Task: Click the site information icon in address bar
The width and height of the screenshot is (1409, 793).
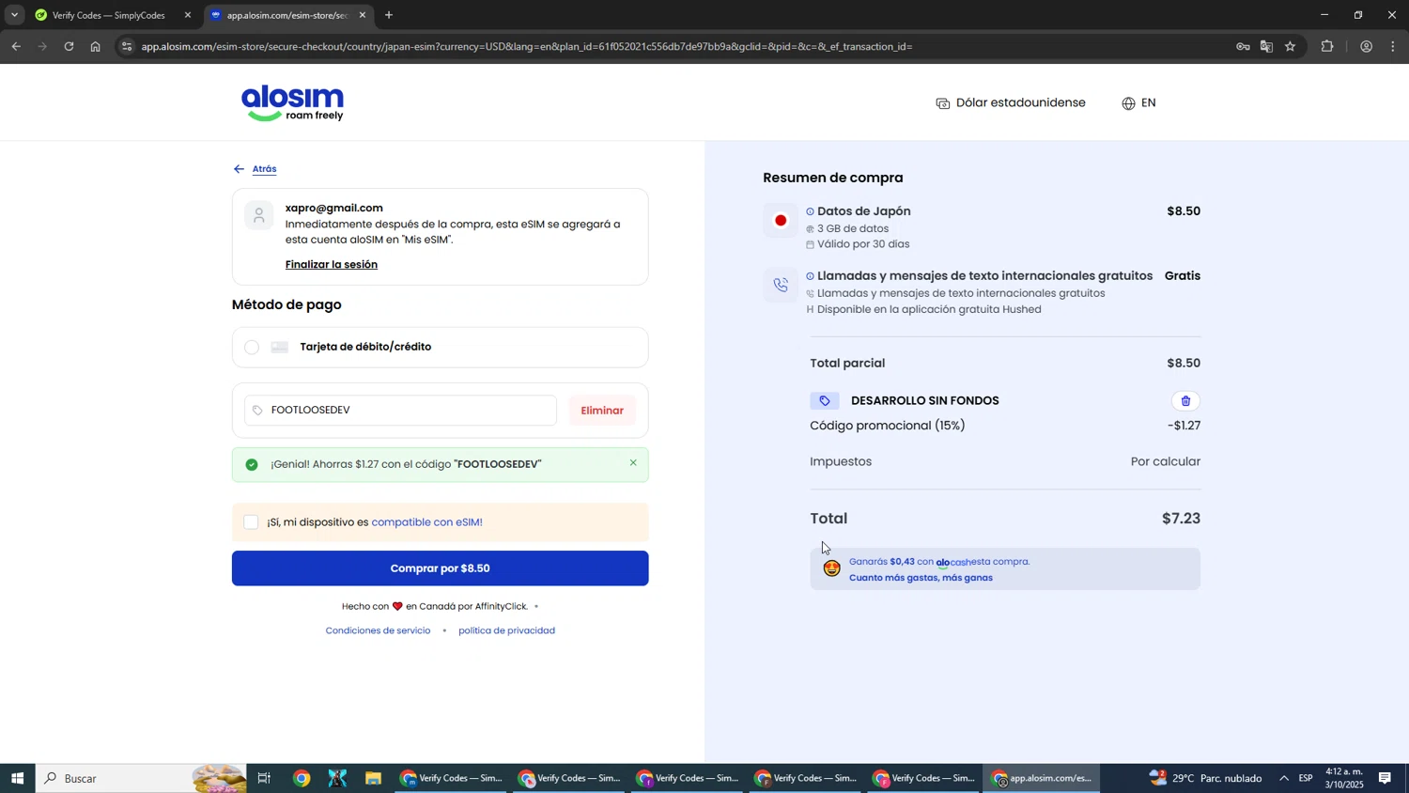Action: coord(127,47)
